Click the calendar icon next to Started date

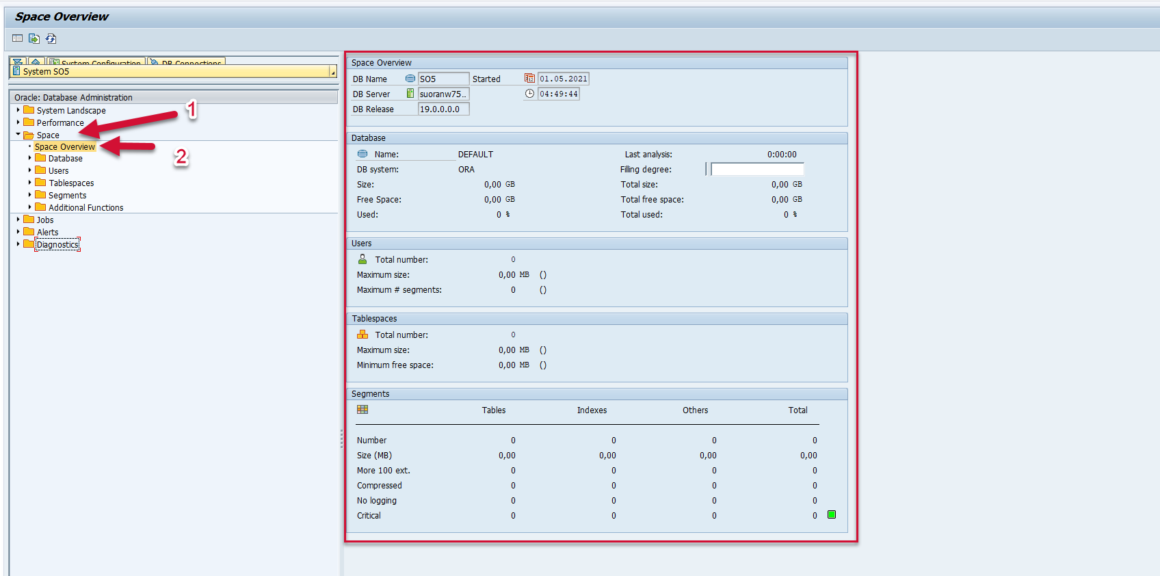point(529,79)
